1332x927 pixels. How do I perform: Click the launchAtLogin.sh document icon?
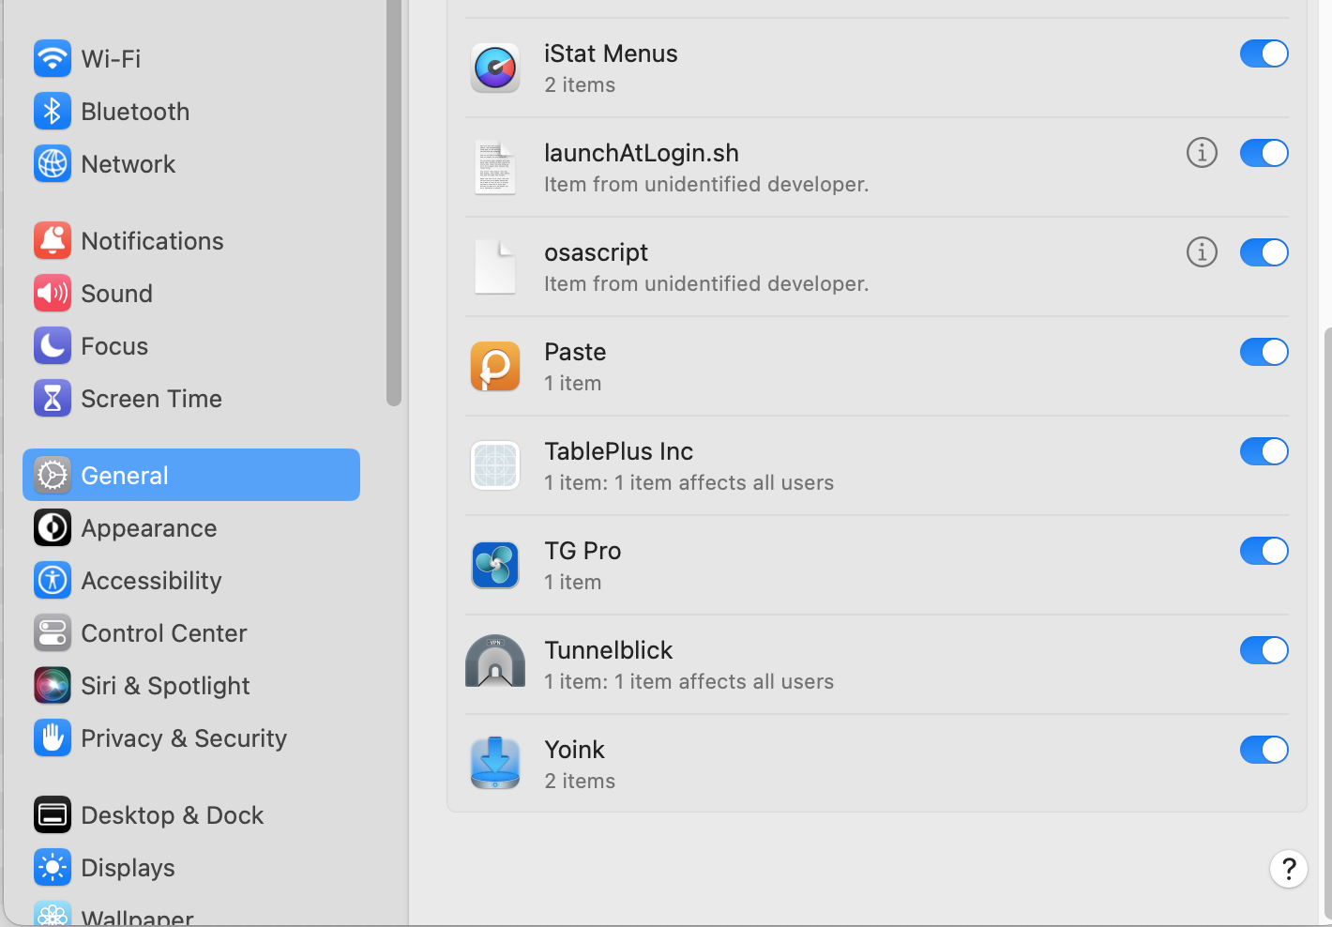[495, 167]
